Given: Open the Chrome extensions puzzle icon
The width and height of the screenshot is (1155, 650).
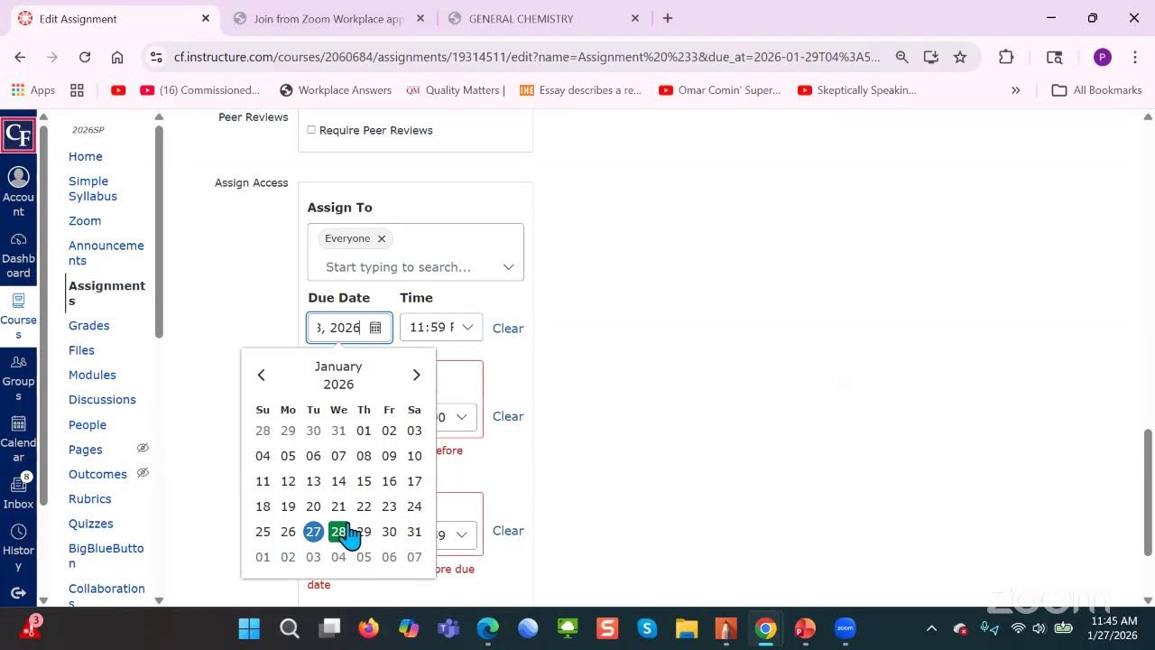Looking at the screenshot, I should [x=1006, y=57].
